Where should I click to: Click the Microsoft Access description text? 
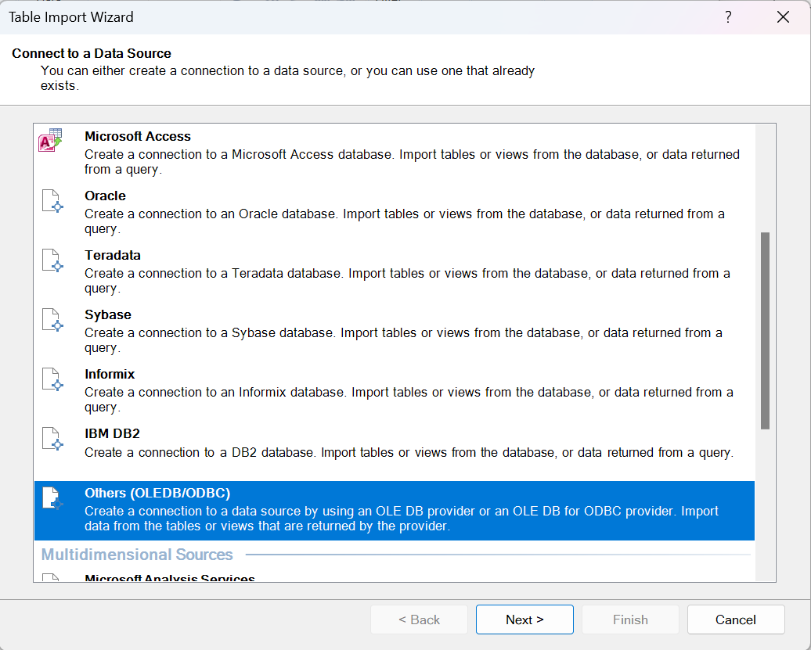pos(413,162)
